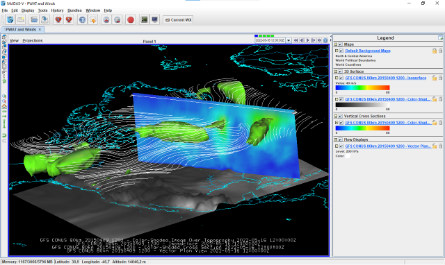Image resolution: width=445 pixels, height=265 pixels.
Task: Click the Isosurface rainbow color bar
Action: [x=362, y=88]
